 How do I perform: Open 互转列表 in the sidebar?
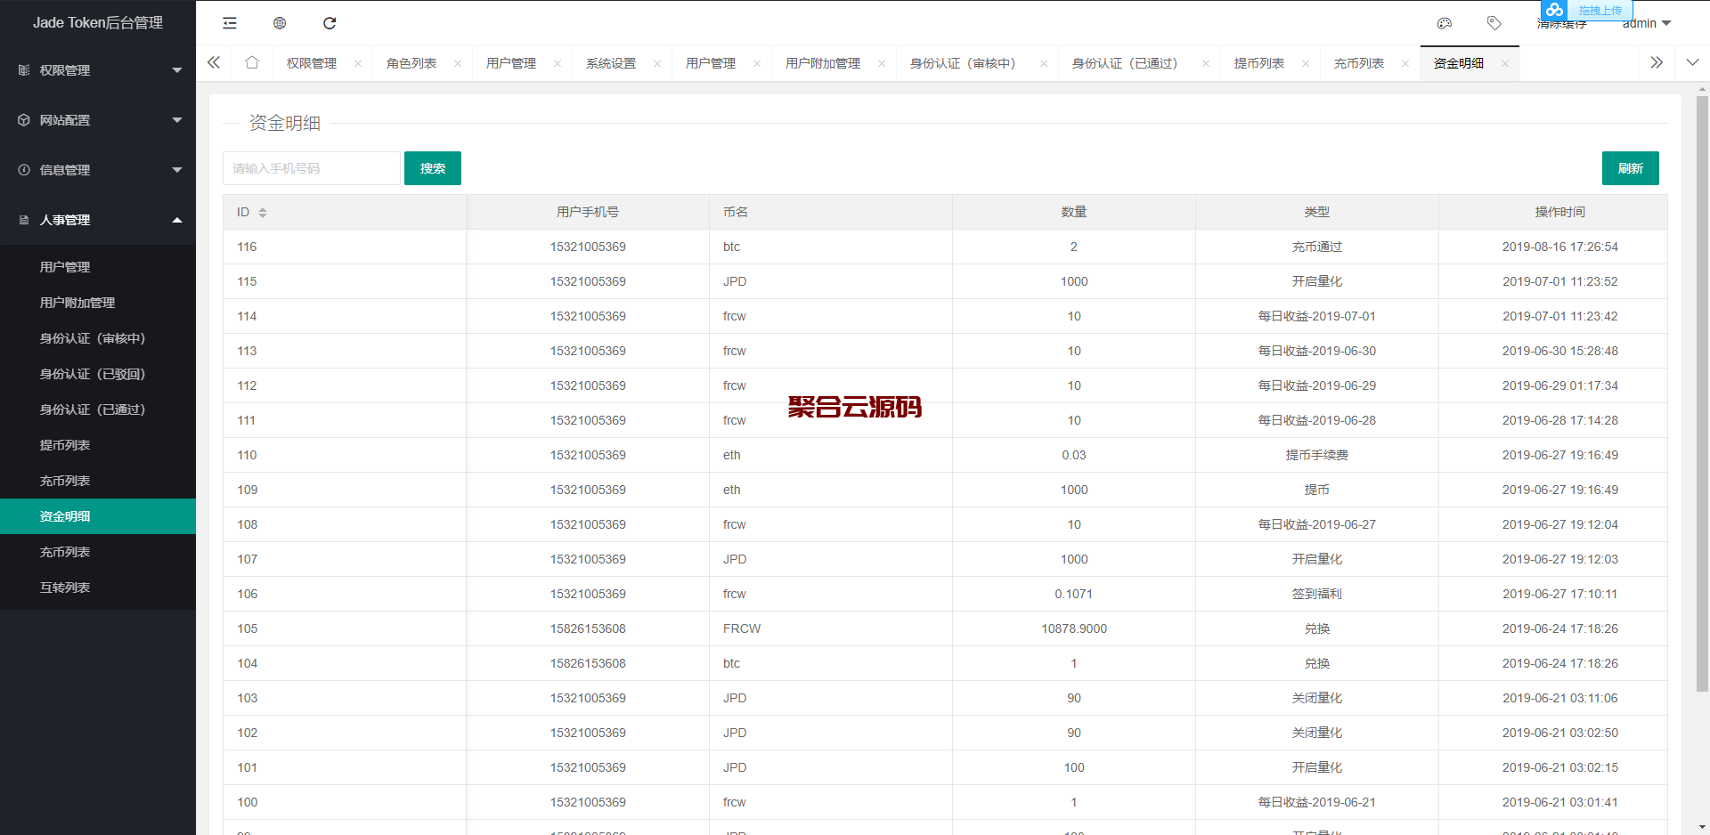(x=98, y=588)
